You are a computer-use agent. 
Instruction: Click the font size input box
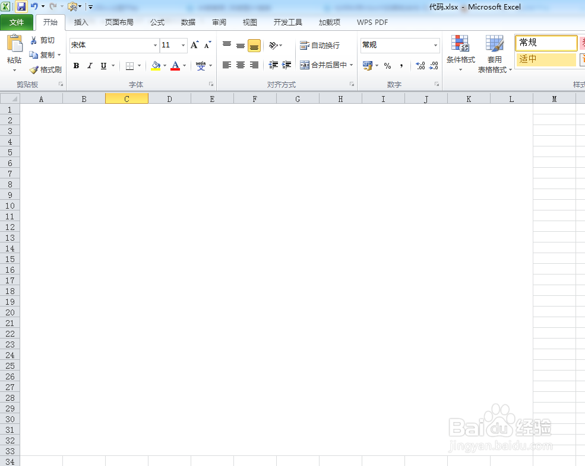click(x=170, y=45)
